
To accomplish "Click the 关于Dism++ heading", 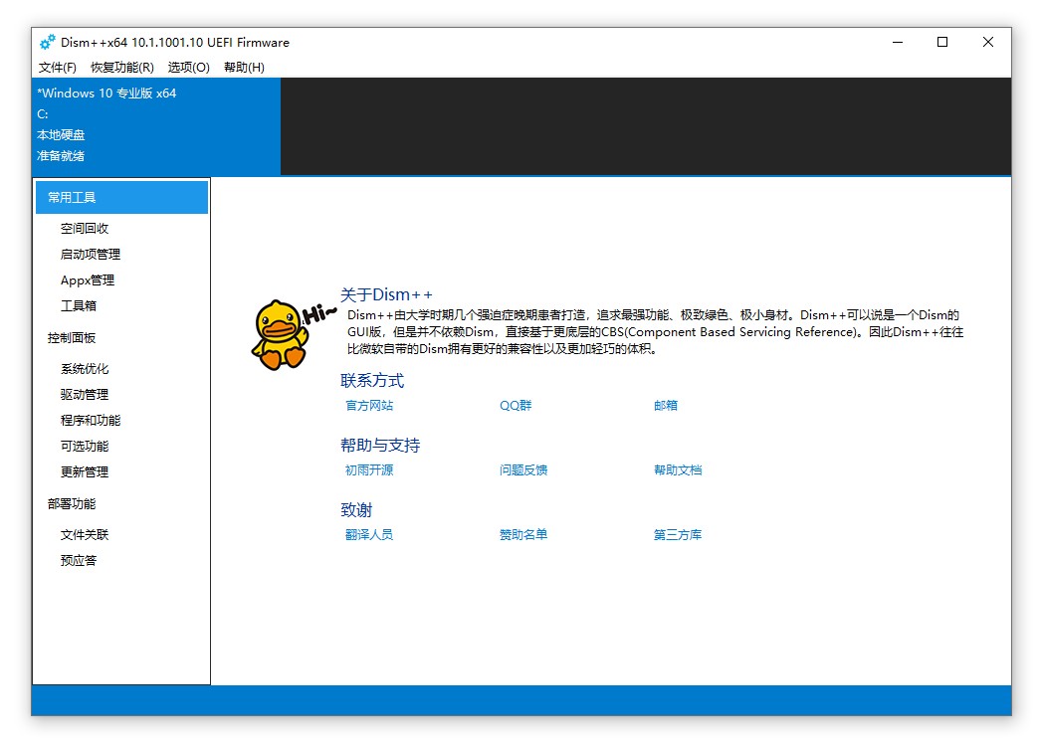I will pyautogui.click(x=386, y=294).
